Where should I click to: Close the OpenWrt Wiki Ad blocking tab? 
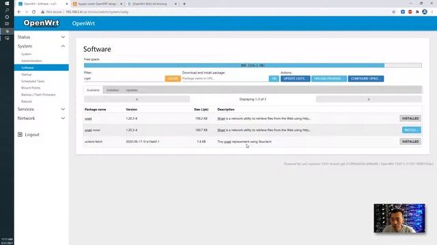coord(175,4)
